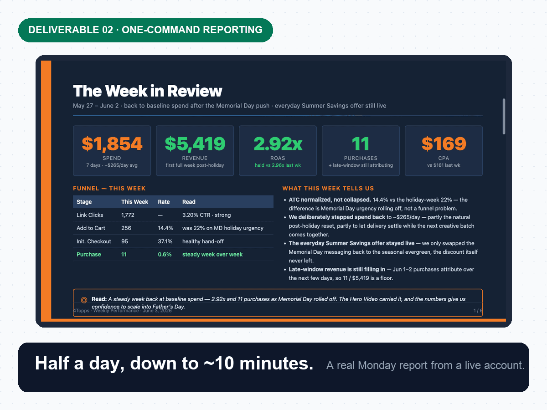This screenshot has height=410, width=547.
Task: Click the '4Topps · Weekly Performance' footer text
Action: 122,311
